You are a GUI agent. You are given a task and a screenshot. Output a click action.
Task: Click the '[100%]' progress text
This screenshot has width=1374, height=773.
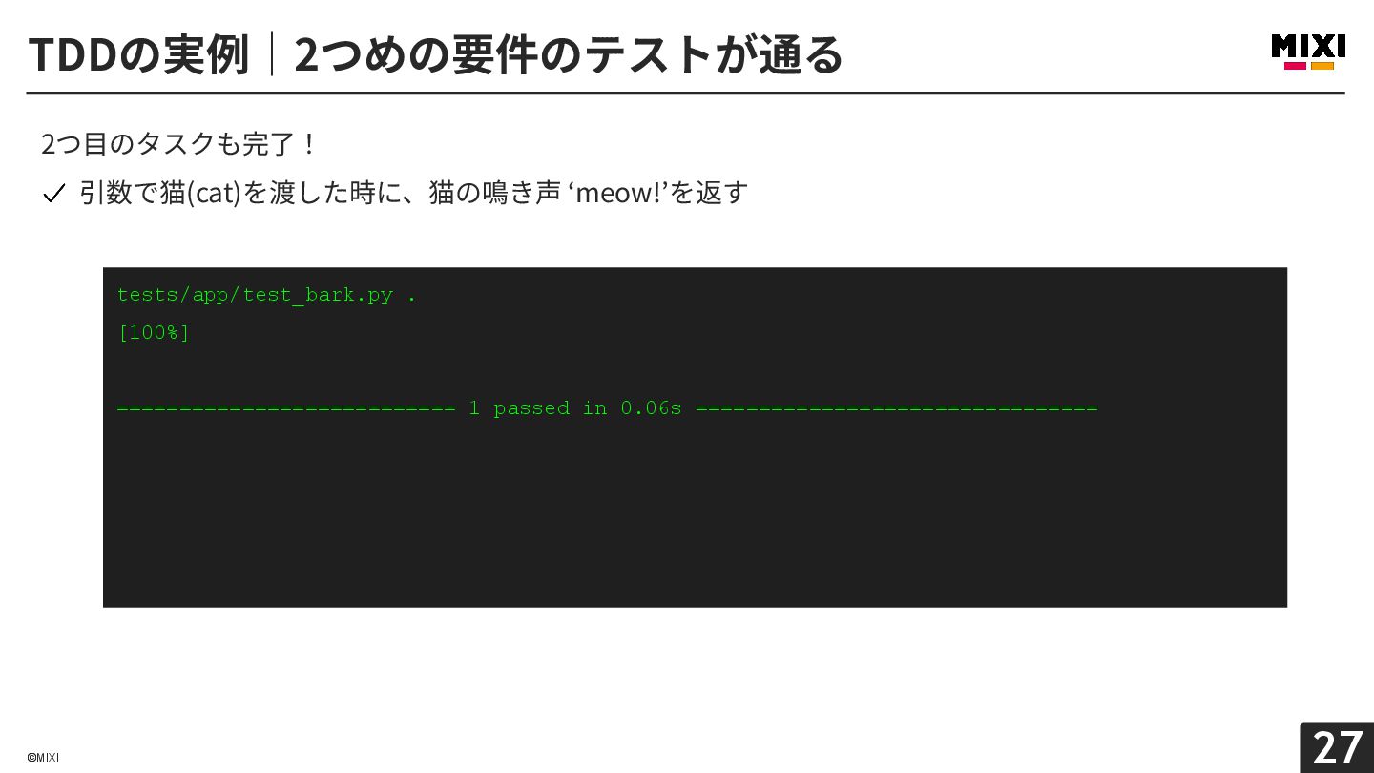[153, 332]
